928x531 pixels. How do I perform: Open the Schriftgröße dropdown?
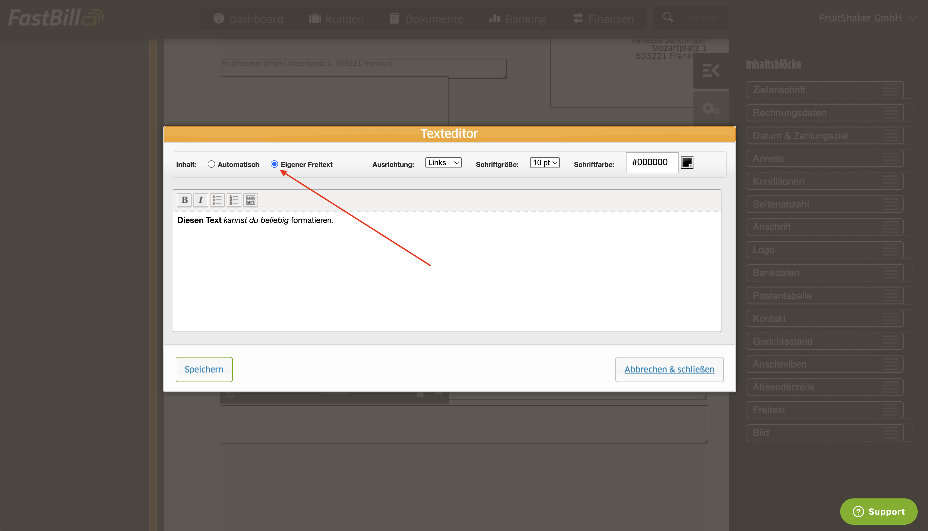(545, 163)
